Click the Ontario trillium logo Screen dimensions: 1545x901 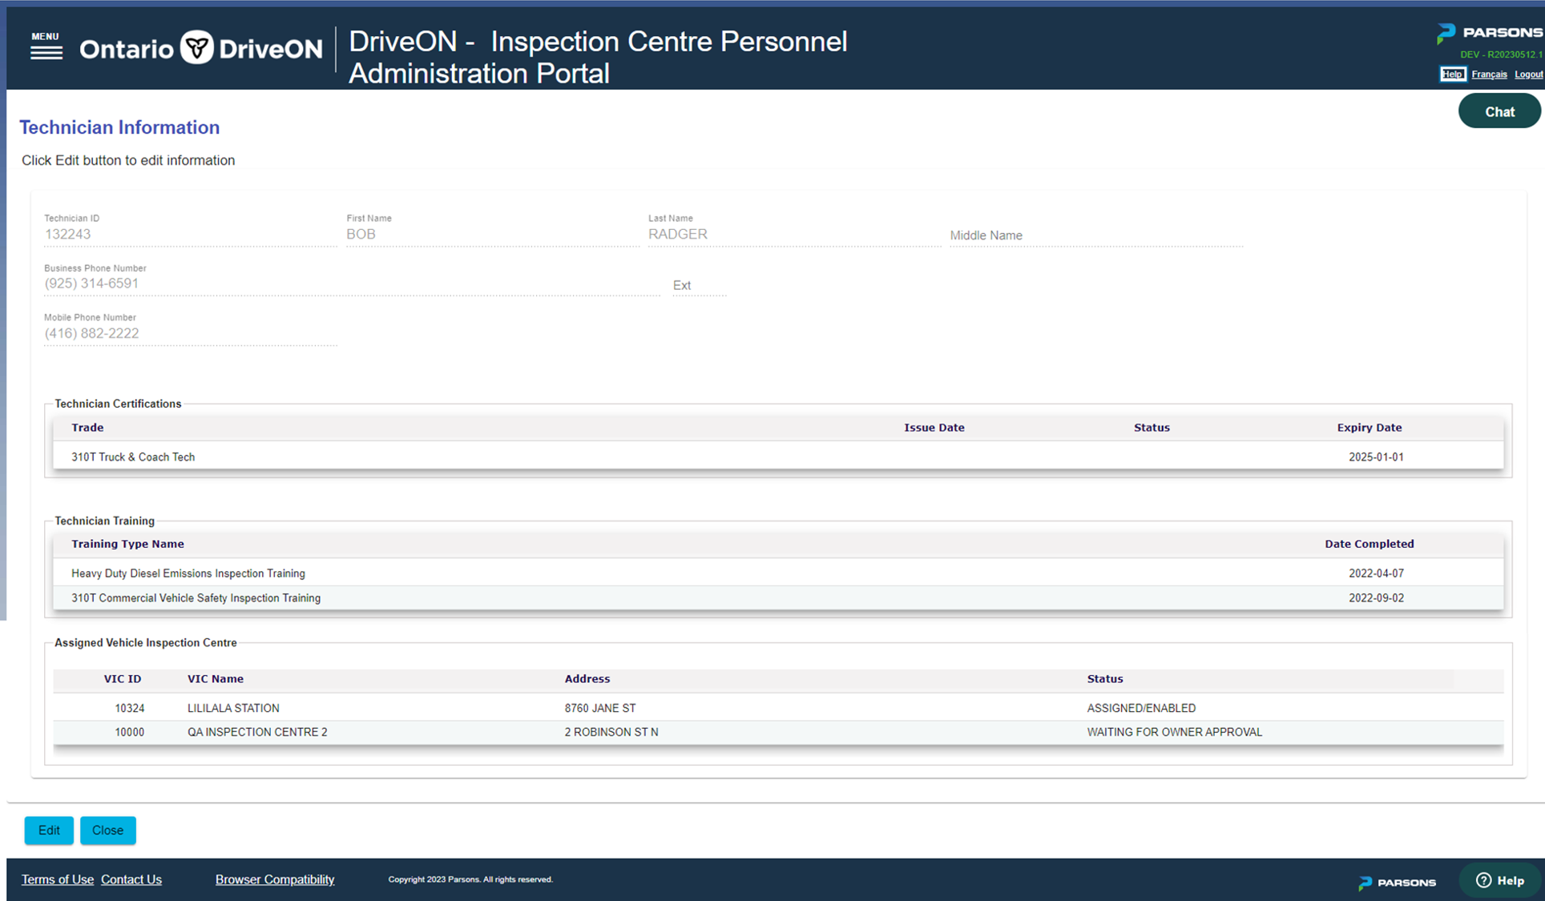point(197,48)
